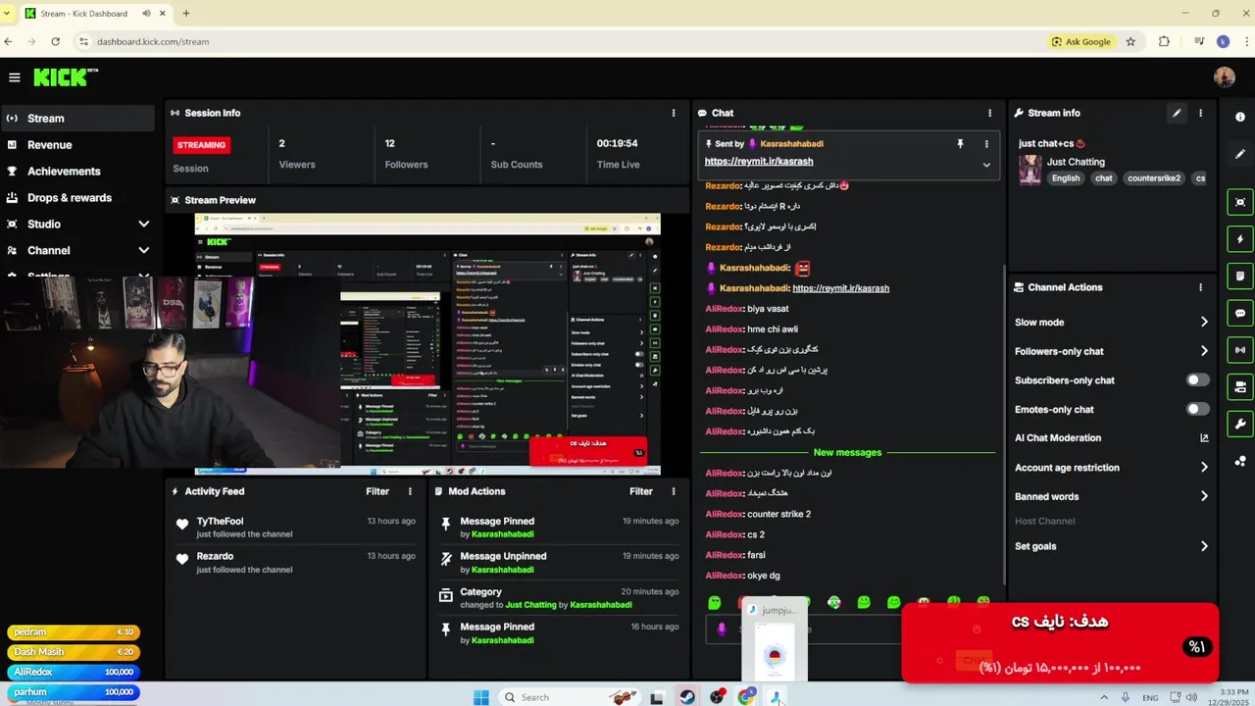This screenshot has width=1255, height=706.
Task: Open the Windows Start menu
Action: (x=480, y=697)
